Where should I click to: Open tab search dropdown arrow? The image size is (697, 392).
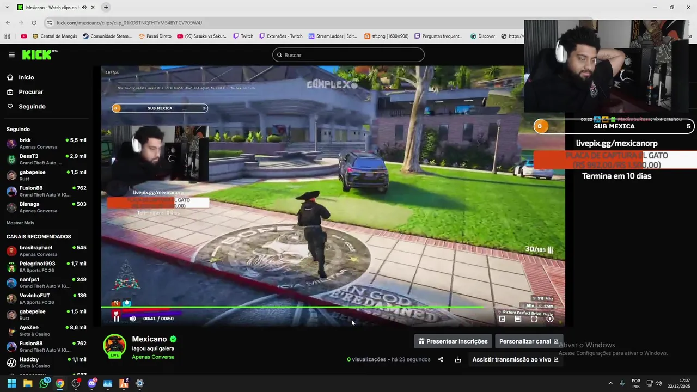tap(7, 8)
